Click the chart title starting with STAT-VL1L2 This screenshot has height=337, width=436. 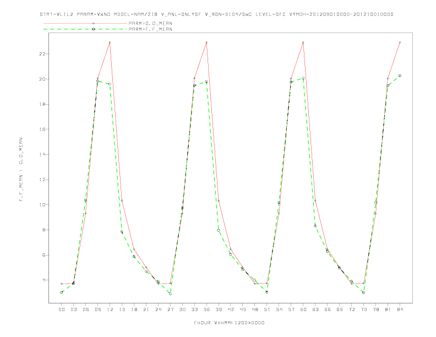point(216,14)
